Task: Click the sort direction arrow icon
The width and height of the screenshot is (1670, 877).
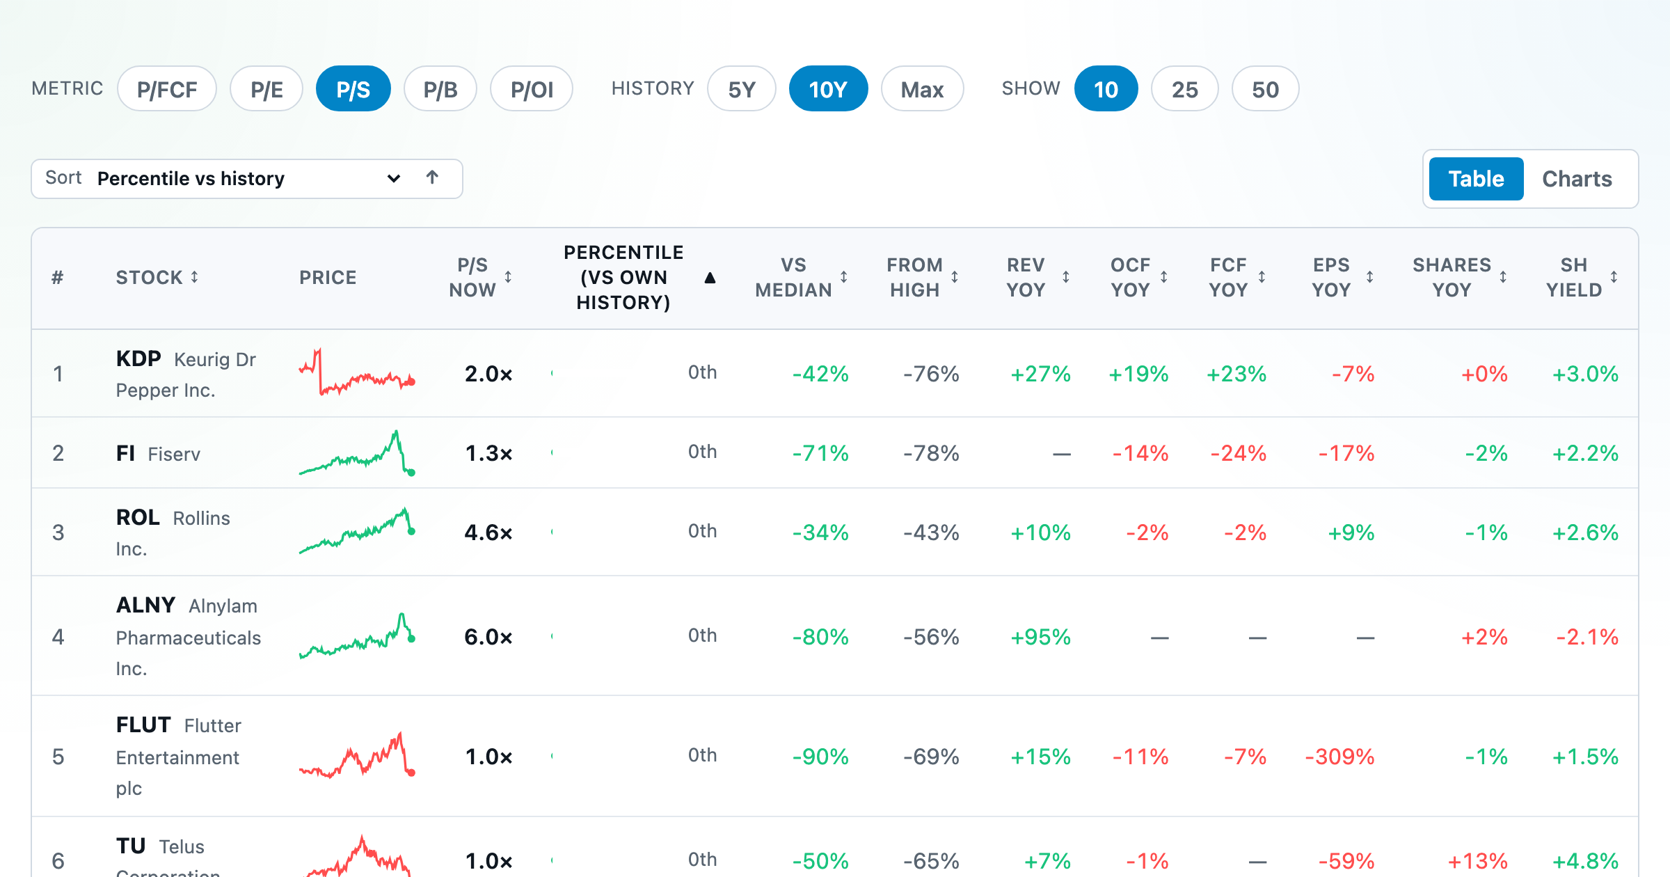Action: pos(432,178)
